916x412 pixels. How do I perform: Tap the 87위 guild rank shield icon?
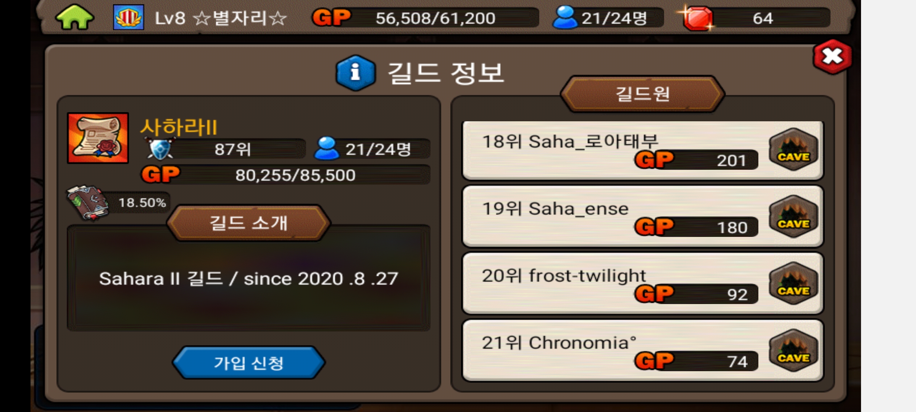160,149
